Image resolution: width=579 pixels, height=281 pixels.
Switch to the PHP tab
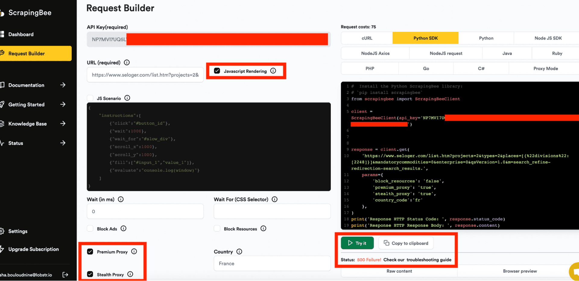tap(370, 68)
